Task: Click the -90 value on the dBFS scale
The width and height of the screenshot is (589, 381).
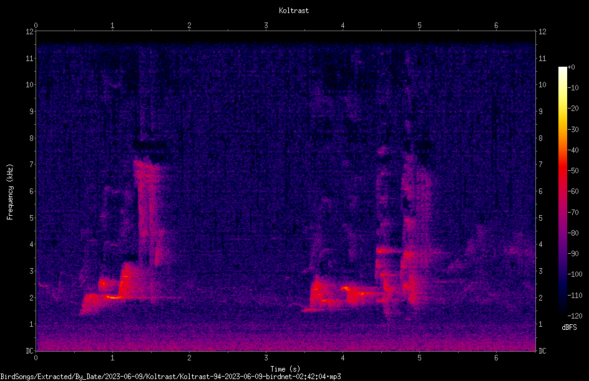Action: 573,254
